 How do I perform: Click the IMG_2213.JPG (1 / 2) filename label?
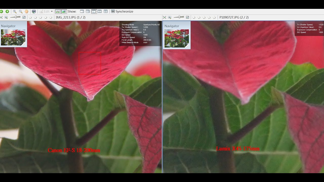(71, 17)
